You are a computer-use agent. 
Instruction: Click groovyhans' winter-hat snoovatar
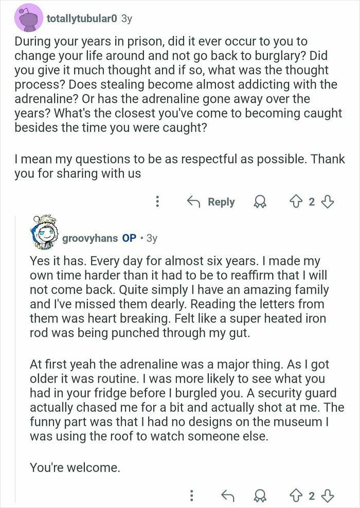(44, 229)
